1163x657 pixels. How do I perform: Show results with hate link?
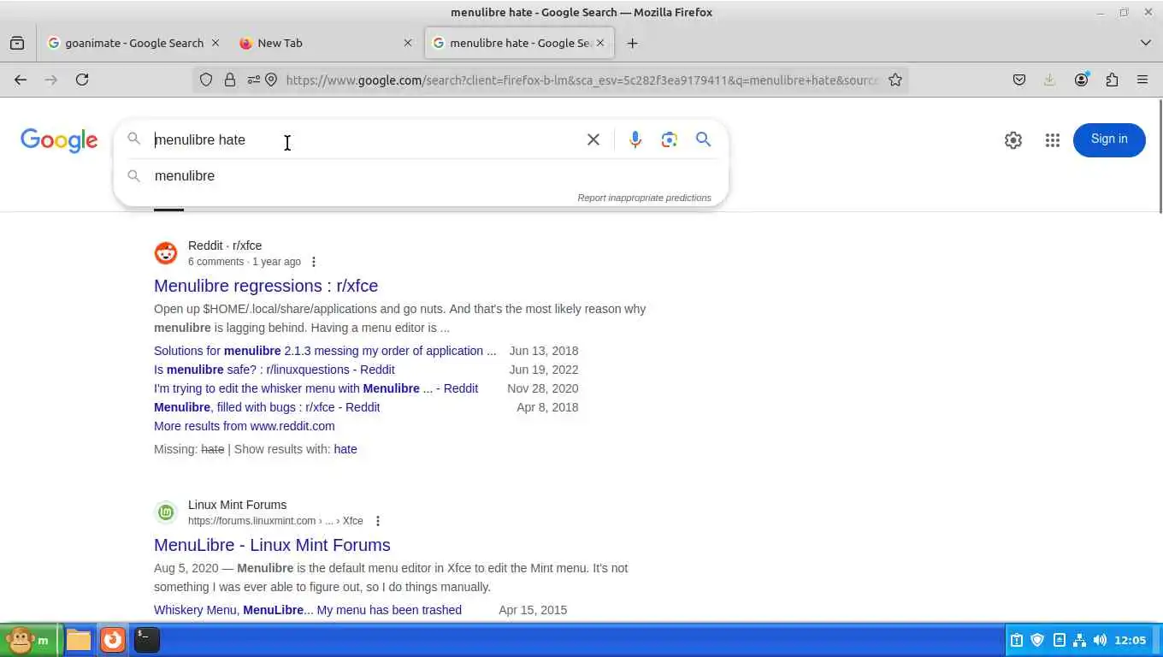pyautogui.click(x=345, y=449)
